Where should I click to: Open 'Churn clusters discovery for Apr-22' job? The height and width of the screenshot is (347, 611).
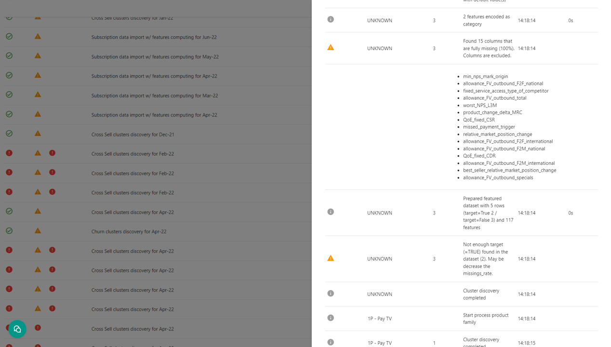point(129,232)
